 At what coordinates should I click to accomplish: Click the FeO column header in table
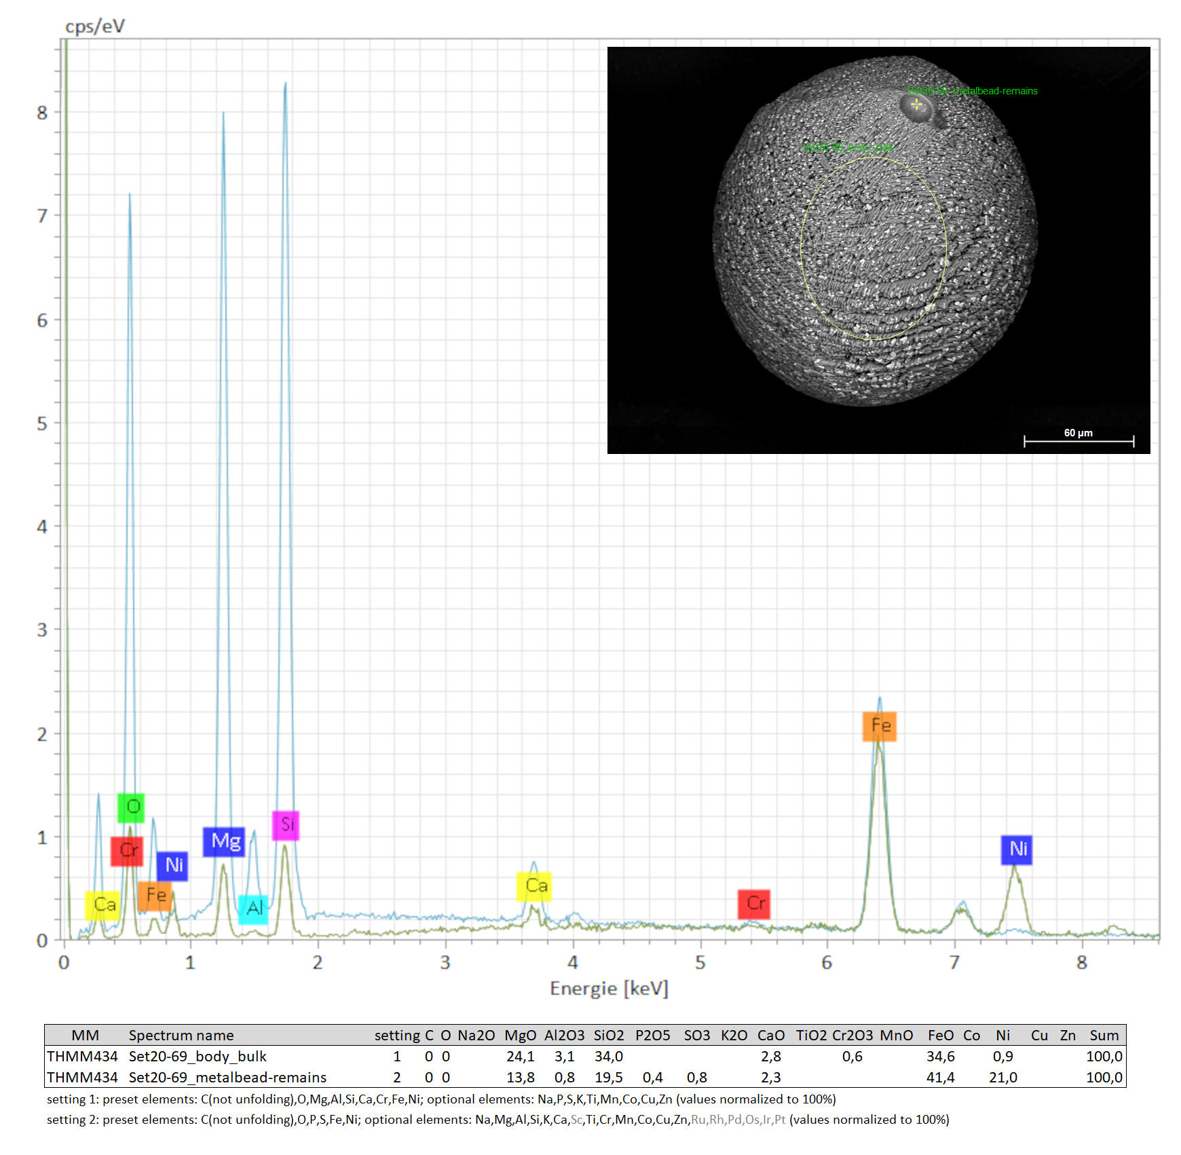(941, 1035)
